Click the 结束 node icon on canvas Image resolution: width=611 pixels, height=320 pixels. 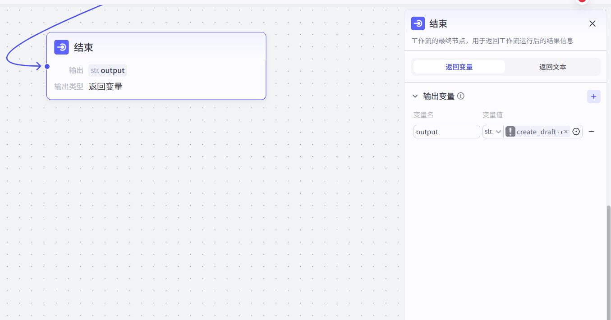point(61,47)
